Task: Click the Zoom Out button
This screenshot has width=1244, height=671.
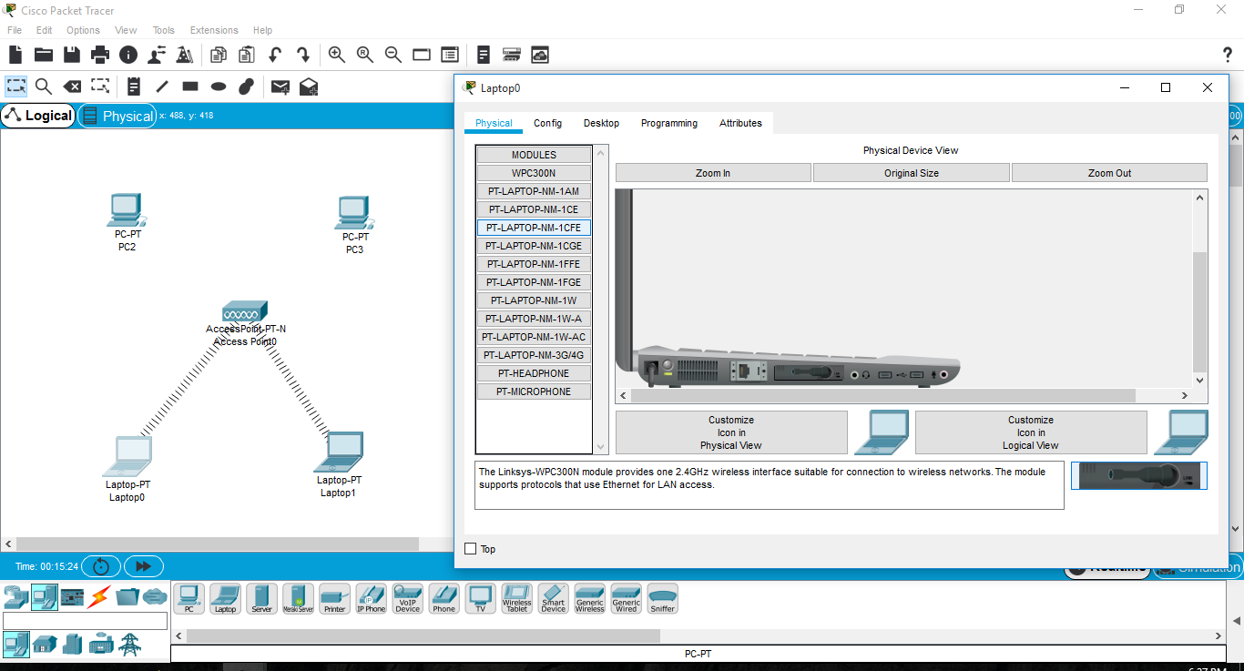Action: (x=1109, y=173)
